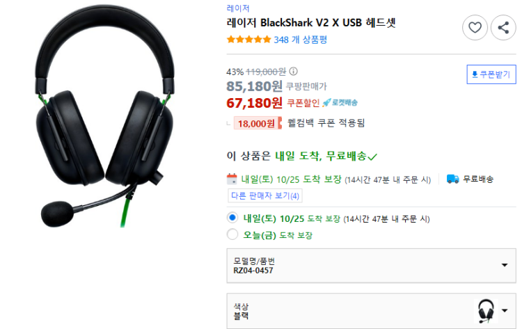Open the 색상 블랙 color dropdown
The image size is (522, 329).
tap(371, 311)
